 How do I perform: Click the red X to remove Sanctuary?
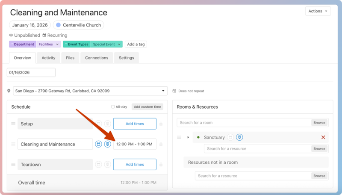[323, 137]
